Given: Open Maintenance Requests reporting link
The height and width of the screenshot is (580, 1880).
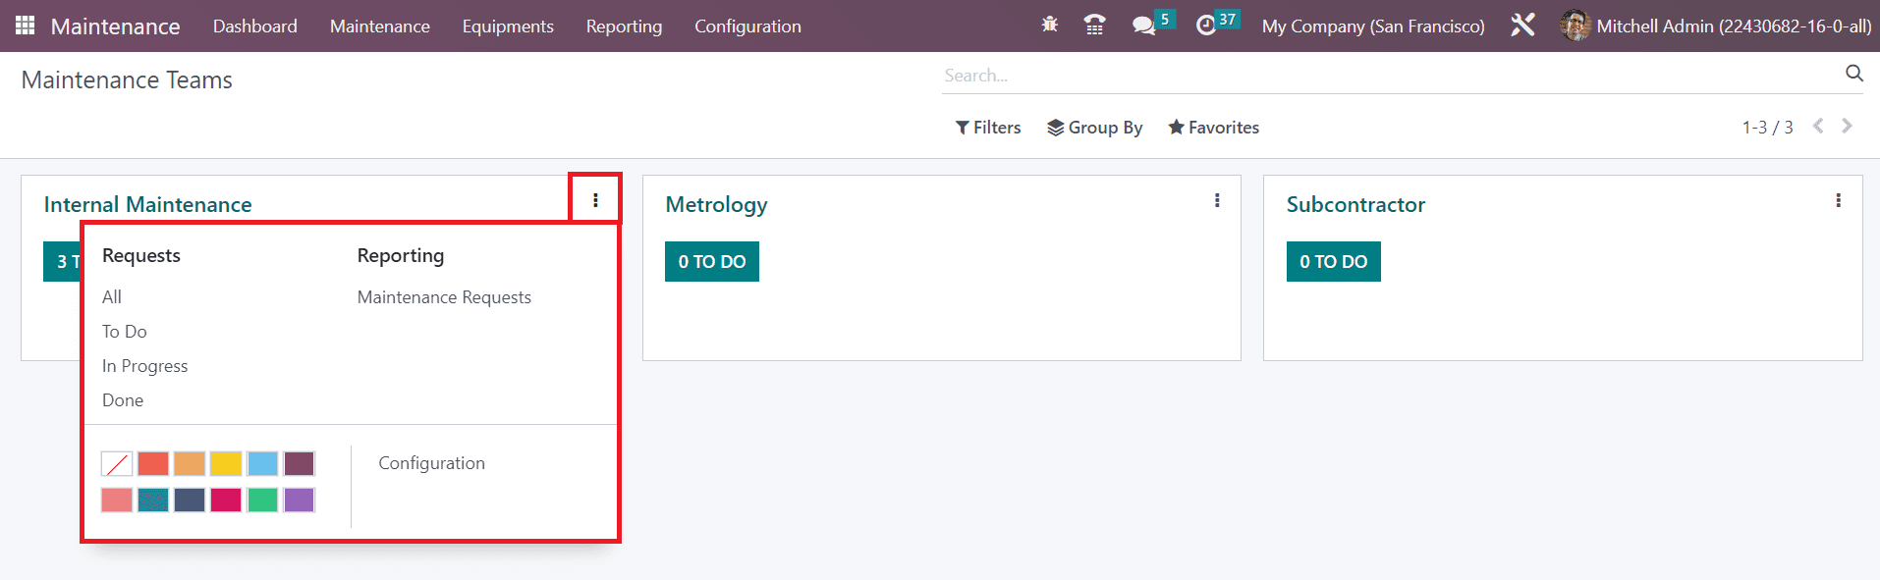Looking at the screenshot, I should [444, 297].
